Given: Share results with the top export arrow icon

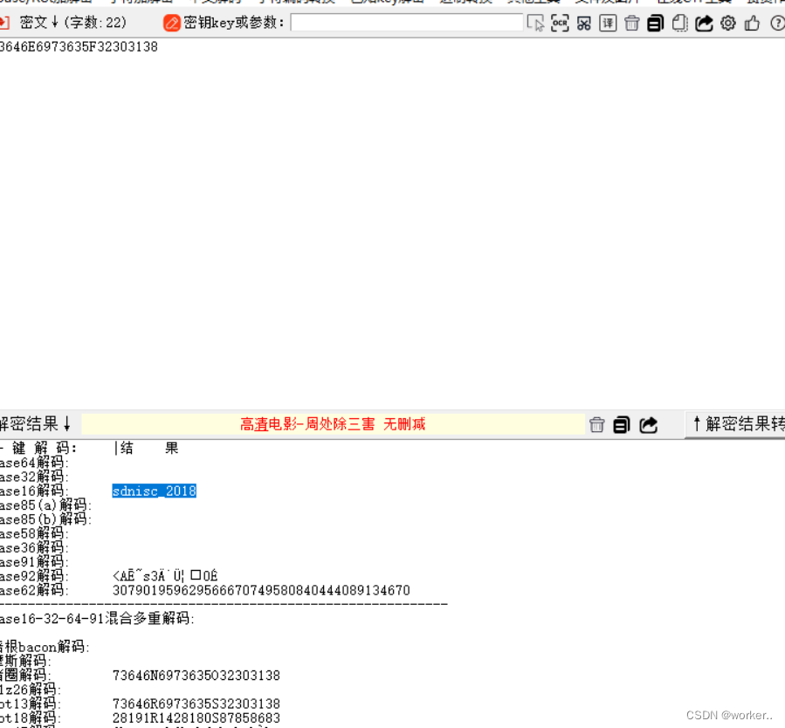Looking at the screenshot, I should click(x=704, y=24).
